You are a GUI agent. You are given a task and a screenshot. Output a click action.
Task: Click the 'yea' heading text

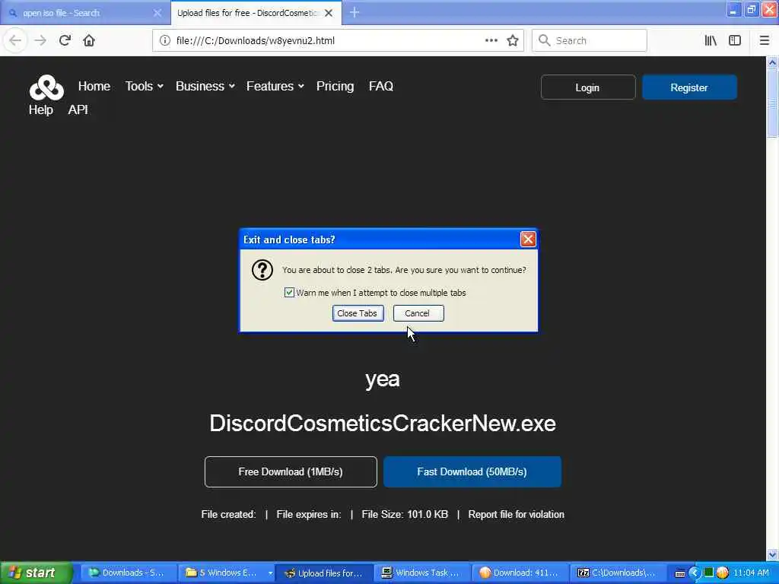coord(382,379)
